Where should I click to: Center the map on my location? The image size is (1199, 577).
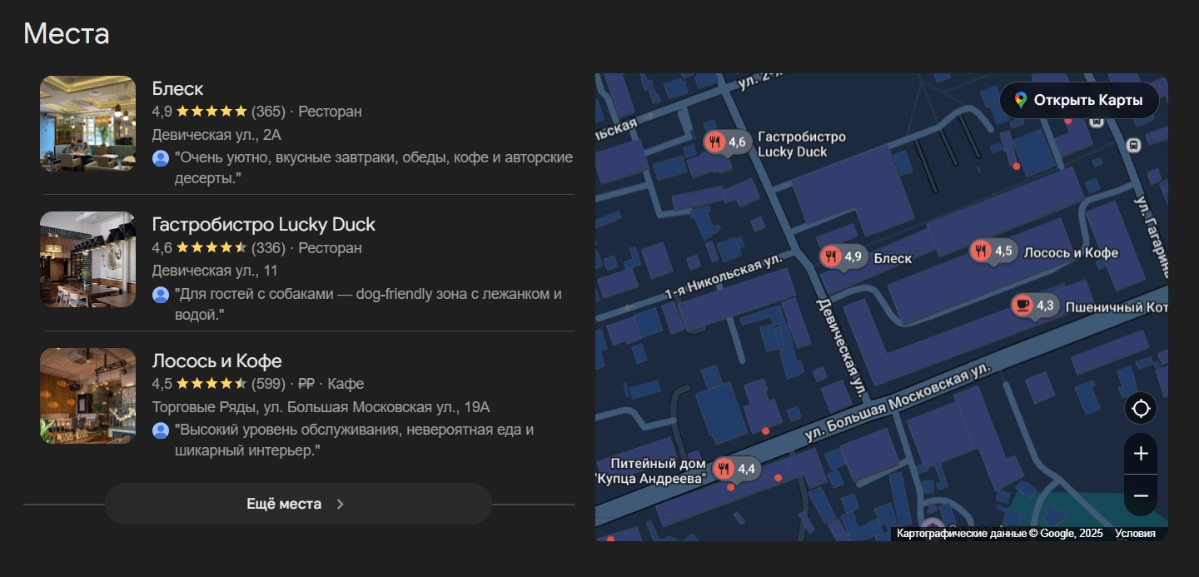point(1141,409)
